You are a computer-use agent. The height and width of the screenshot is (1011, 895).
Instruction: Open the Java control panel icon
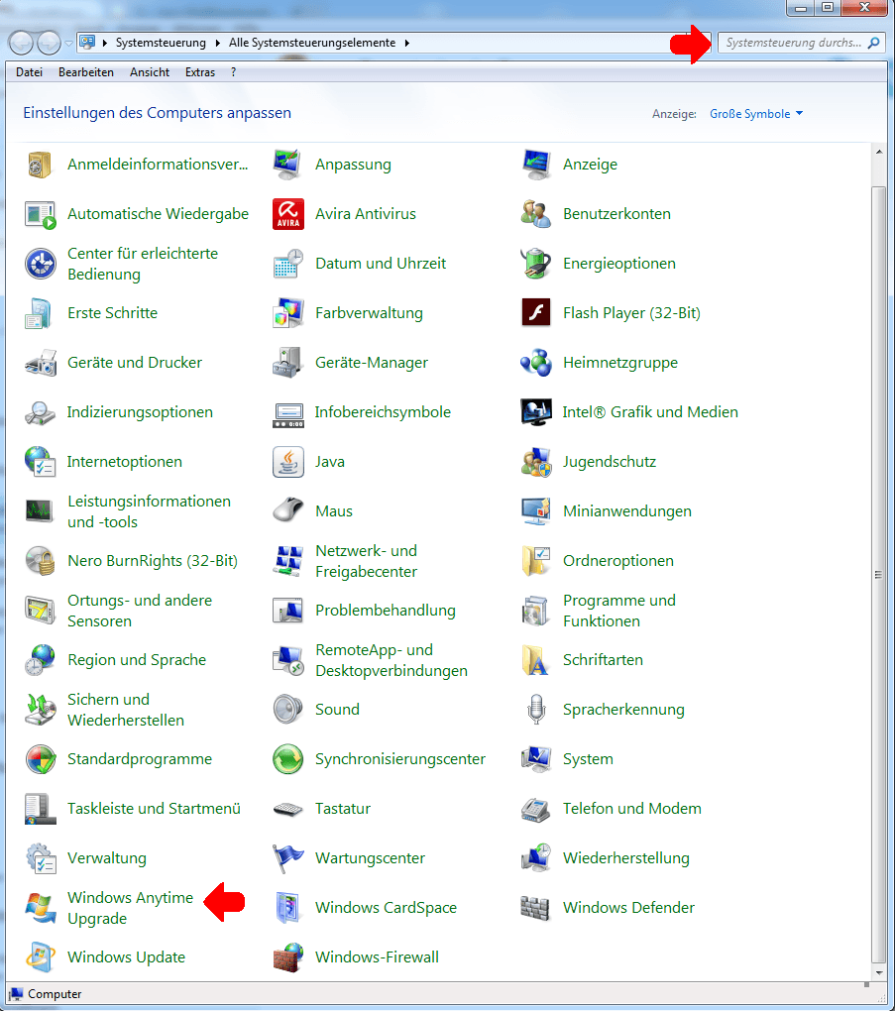click(x=287, y=462)
